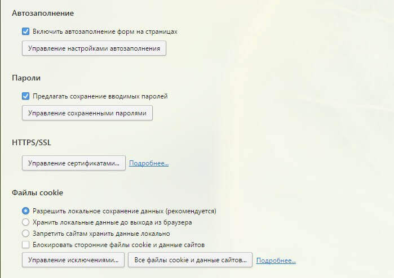The width and height of the screenshot is (394, 278).
Task: Open 'Все файлы cookie и данные сайтов...'
Action: point(190,261)
